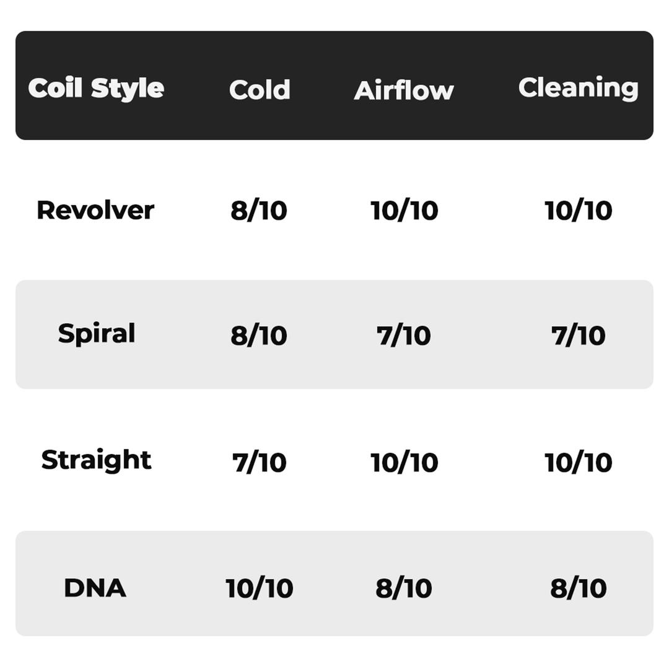Click Revolver's Cleaning score 10/10
The height and width of the screenshot is (669, 669).
[x=578, y=211]
